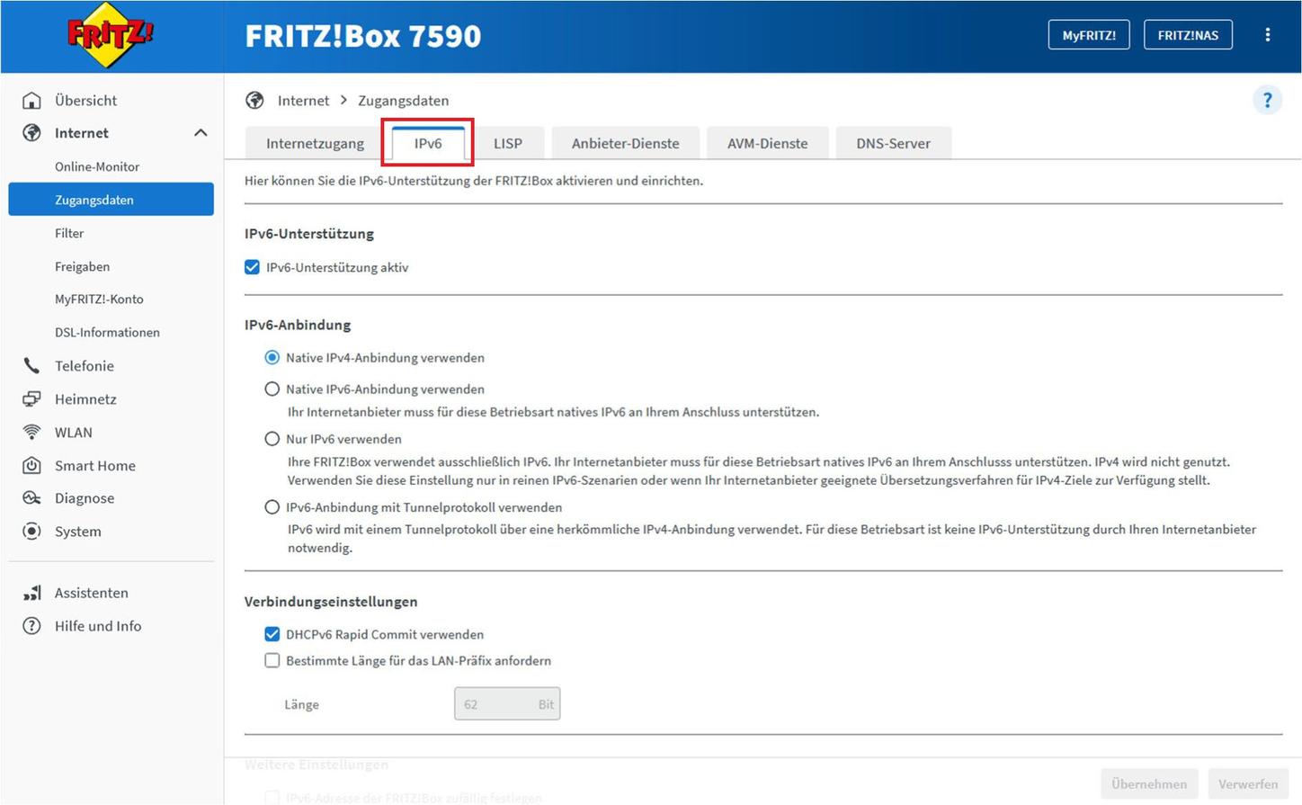Click the System gear icon
Image resolution: width=1302 pixels, height=805 pixels.
[32, 531]
